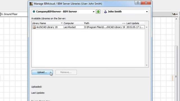Viewport: 180px width, 101px height.
Task: Click the disabled Remove... button
Action: point(66,72)
